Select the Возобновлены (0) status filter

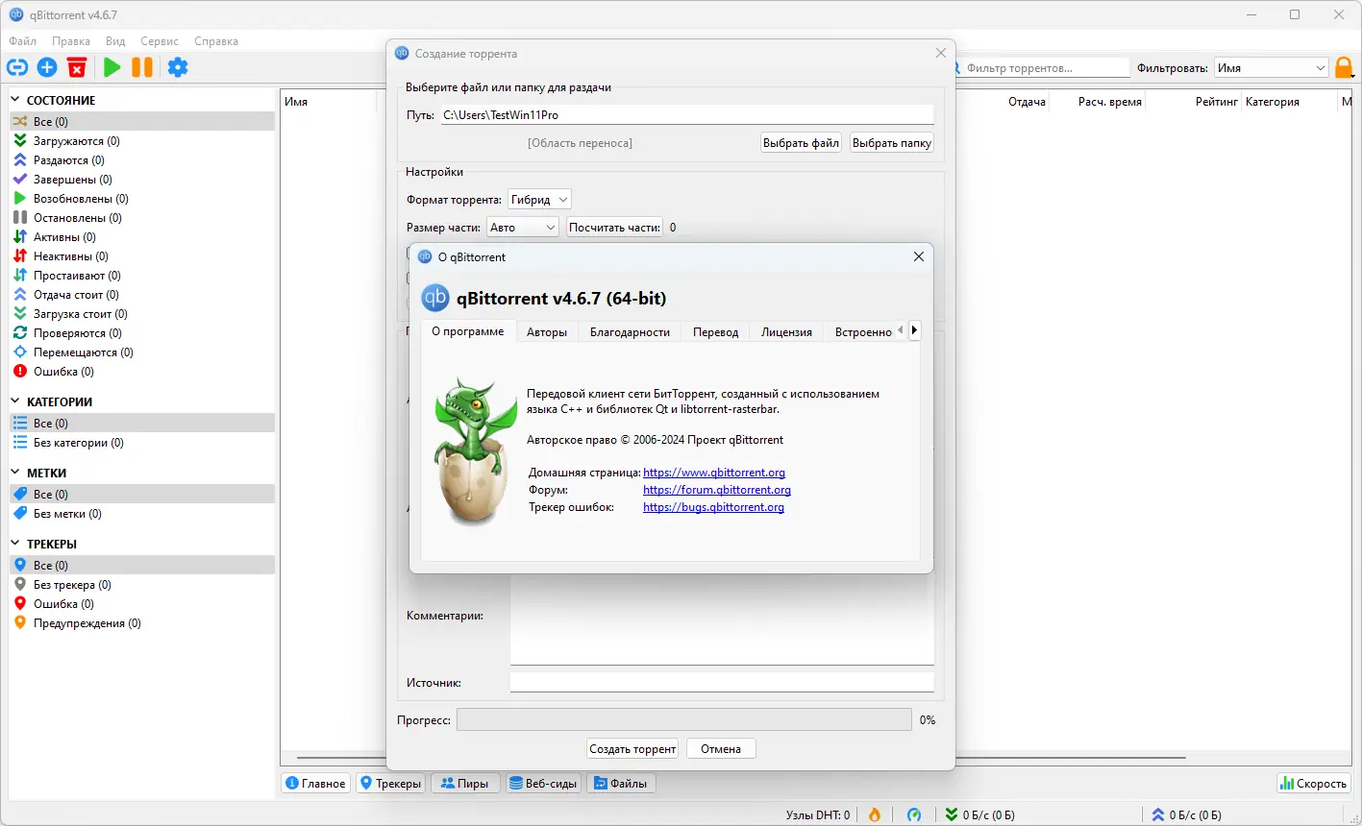click(x=142, y=199)
